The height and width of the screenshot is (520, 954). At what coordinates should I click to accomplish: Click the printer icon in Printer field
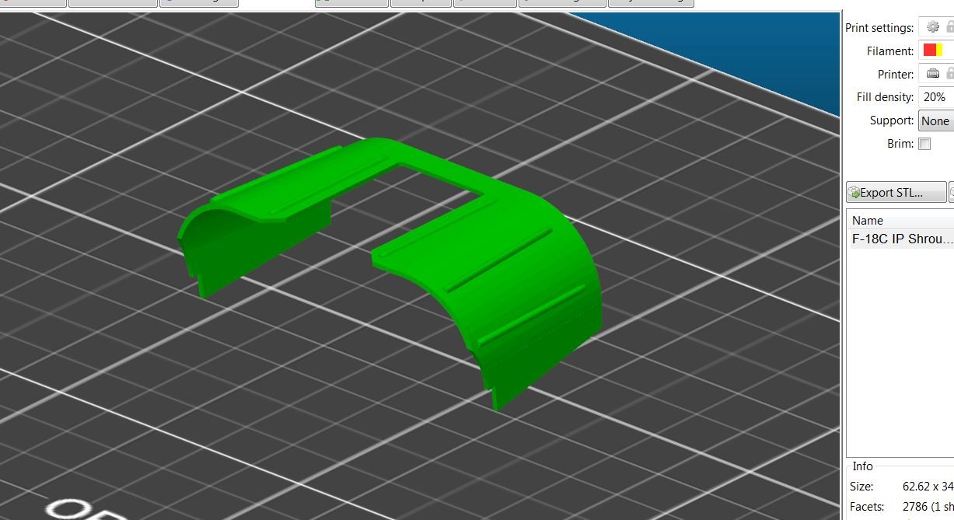932,74
